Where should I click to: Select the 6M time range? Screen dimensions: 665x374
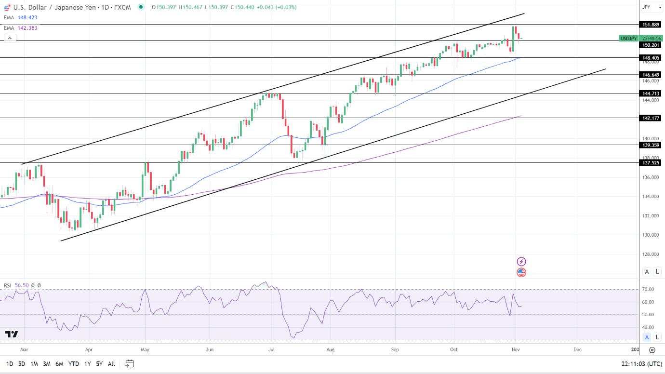click(59, 364)
